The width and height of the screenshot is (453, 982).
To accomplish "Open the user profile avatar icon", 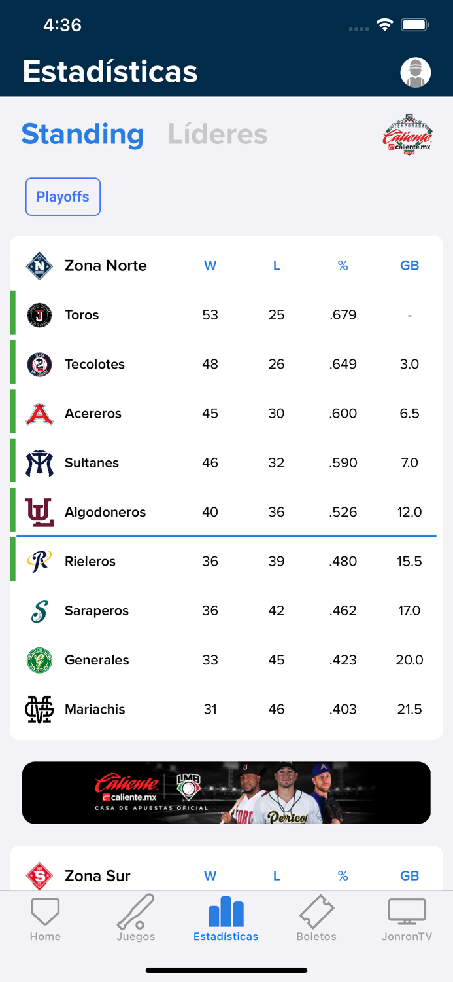I will tap(416, 72).
